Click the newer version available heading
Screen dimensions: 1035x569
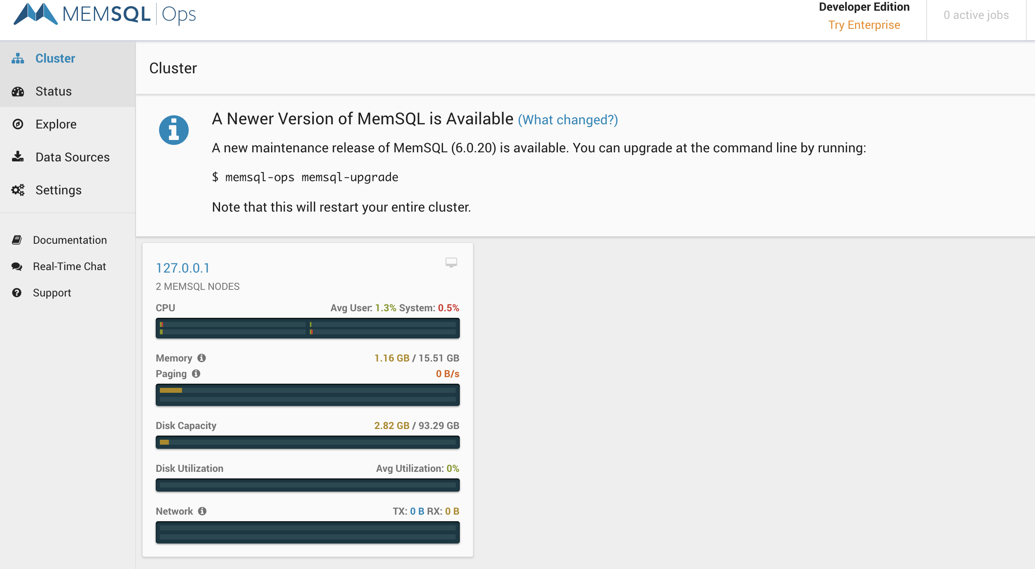click(363, 119)
